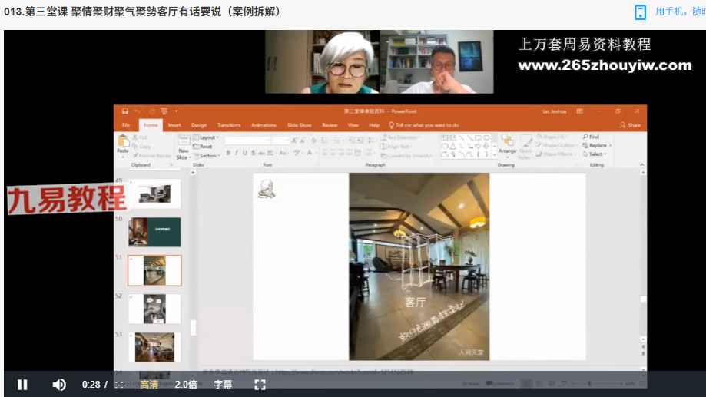Open the File tab in PowerPoint
The width and height of the screenshot is (706, 397).
pyautogui.click(x=126, y=125)
